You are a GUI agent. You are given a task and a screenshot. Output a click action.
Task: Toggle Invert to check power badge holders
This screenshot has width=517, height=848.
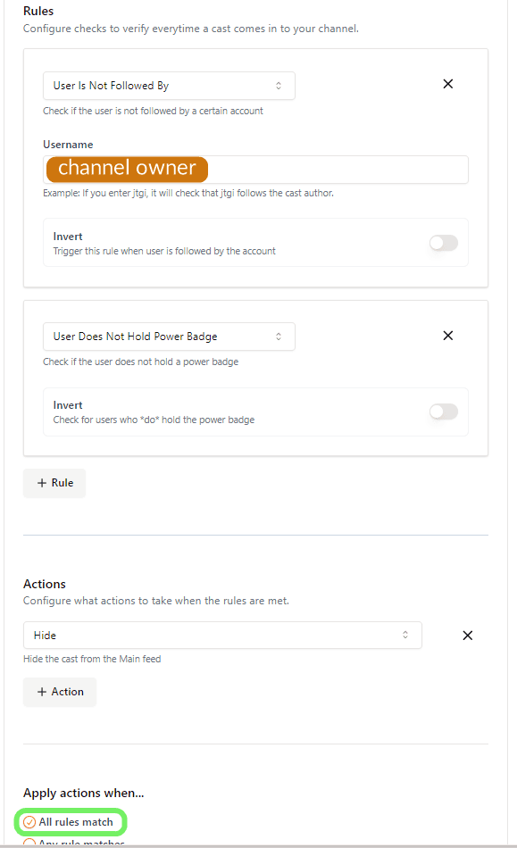tap(444, 412)
